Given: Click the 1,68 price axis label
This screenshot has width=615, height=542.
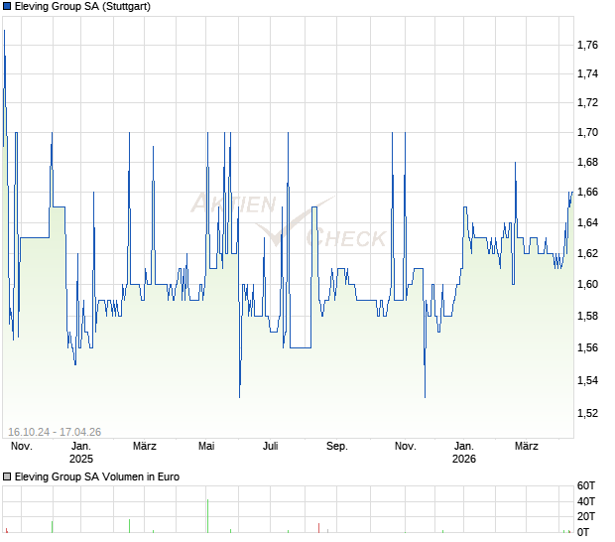Looking at the screenshot, I should 587,162.
